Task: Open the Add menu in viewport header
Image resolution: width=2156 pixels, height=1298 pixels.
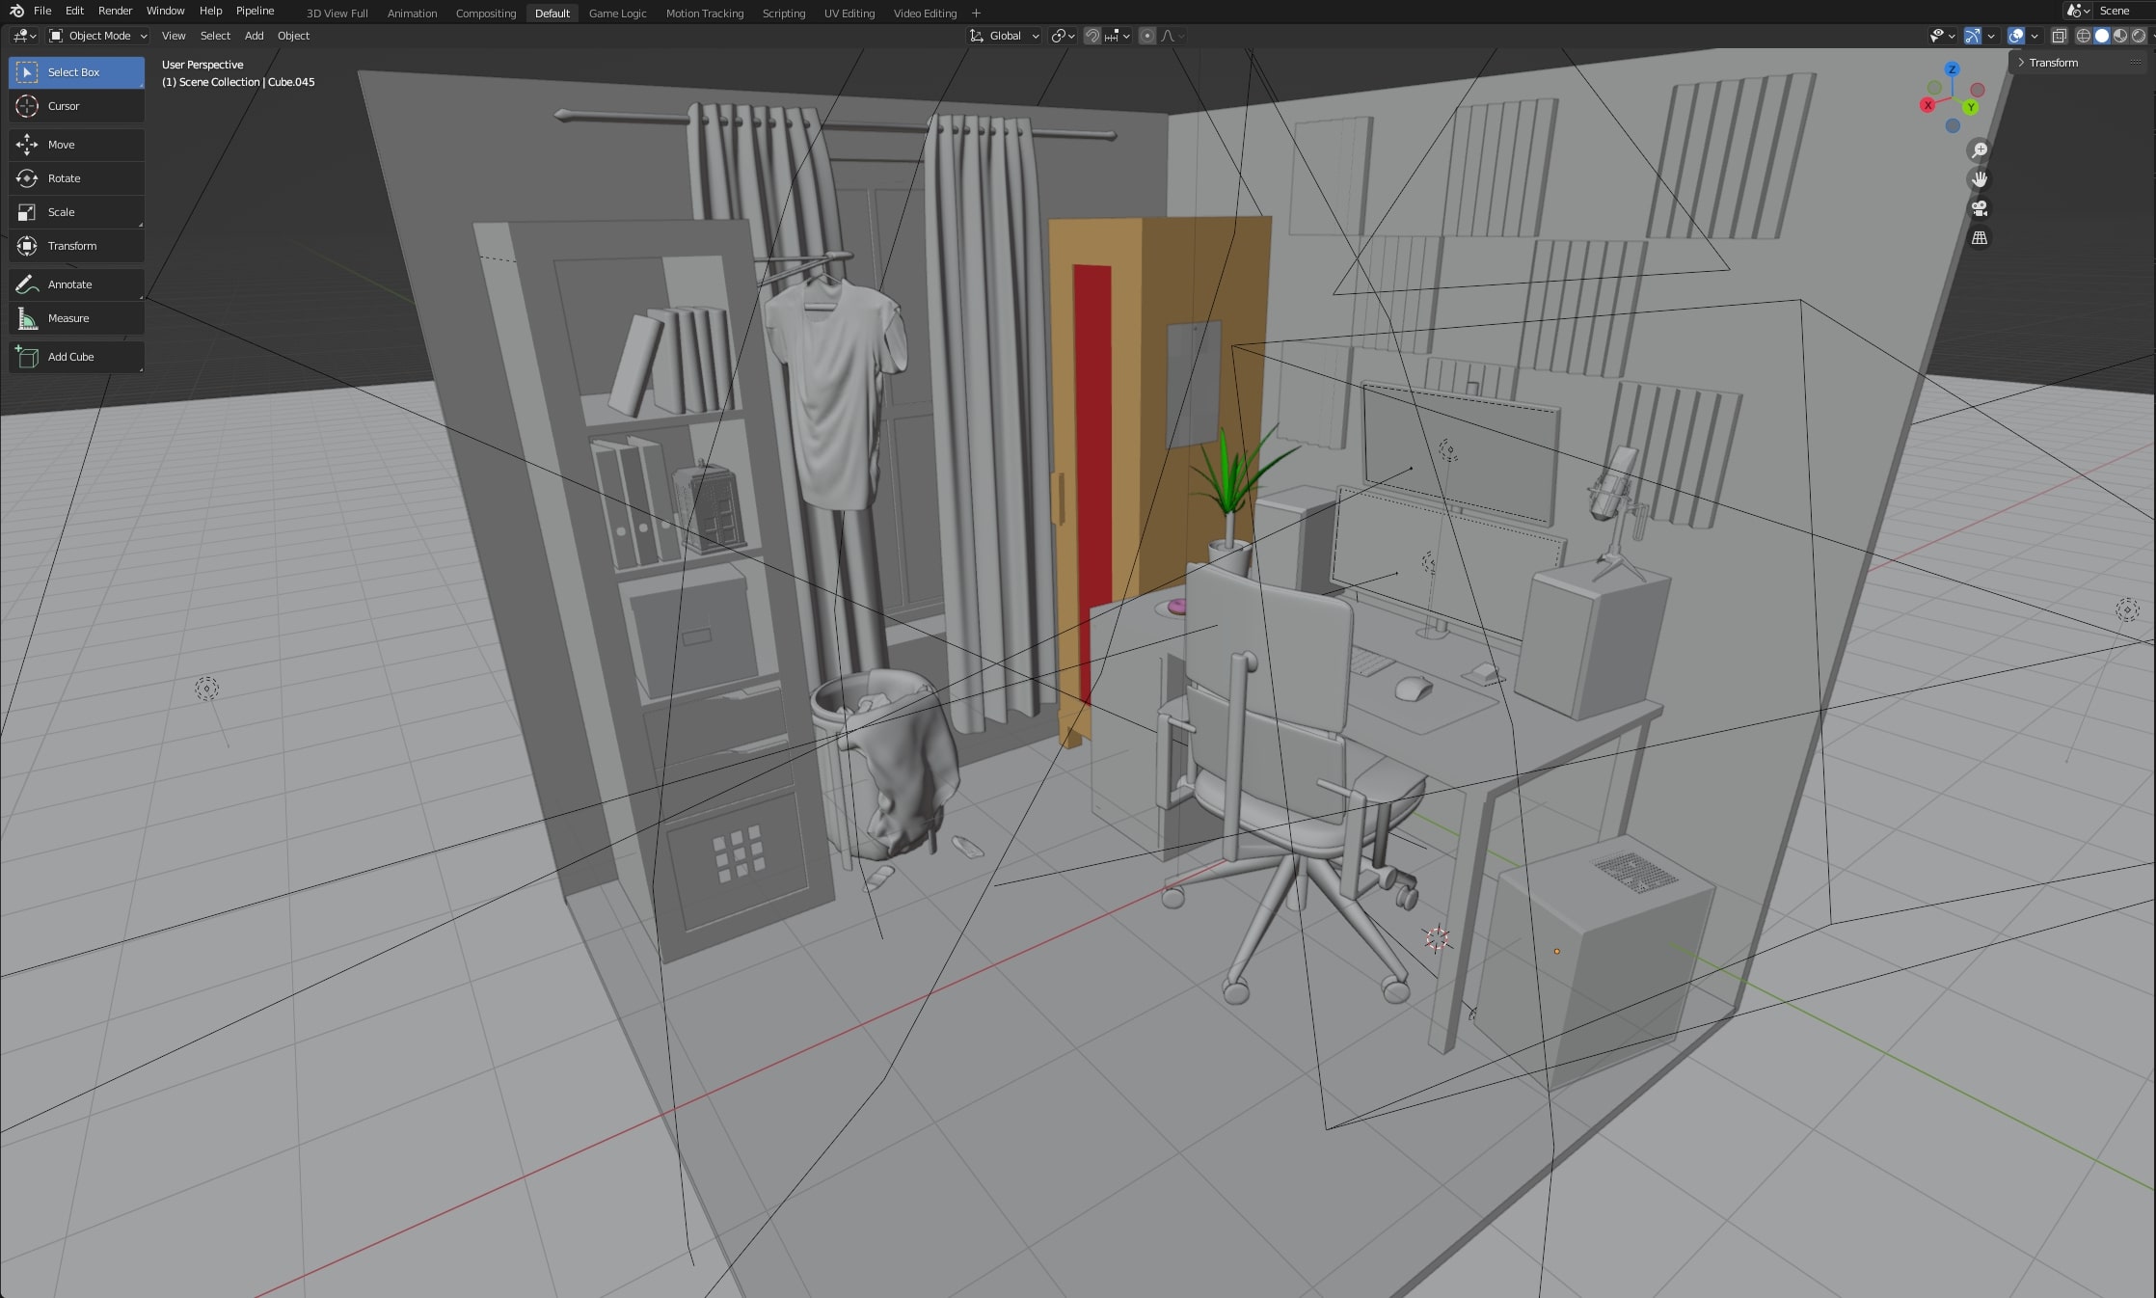Action: (254, 36)
